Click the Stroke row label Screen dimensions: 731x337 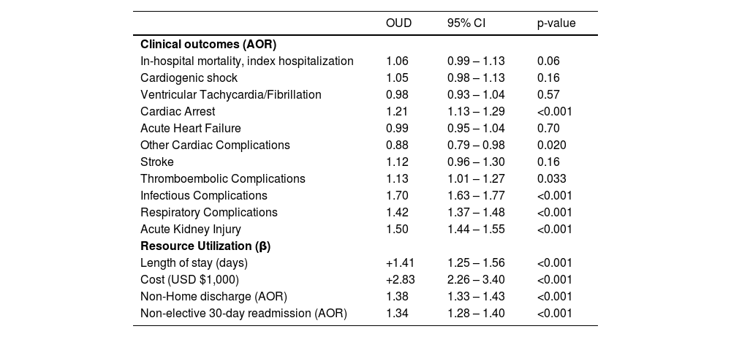click(x=157, y=162)
